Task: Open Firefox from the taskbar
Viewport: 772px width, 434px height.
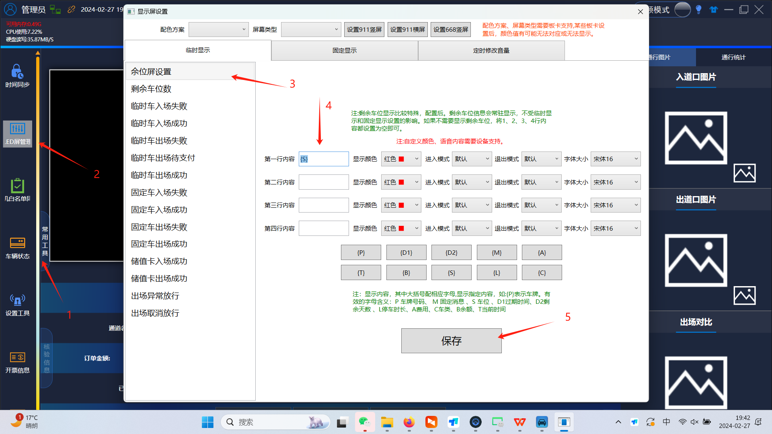Action: tap(409, 422)
